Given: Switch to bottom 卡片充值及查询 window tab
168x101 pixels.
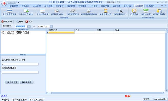Looking at the screenshot, I should tap(20, 100).
